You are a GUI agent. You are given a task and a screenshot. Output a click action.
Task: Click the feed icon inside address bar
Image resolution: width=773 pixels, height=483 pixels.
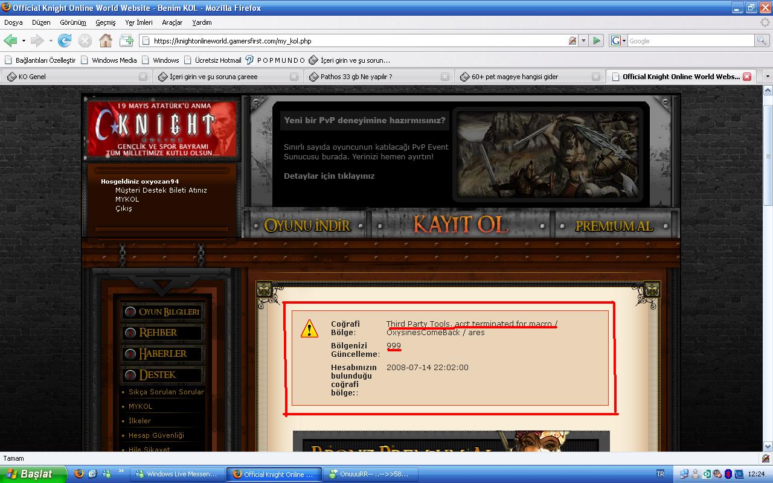point(573,40)
